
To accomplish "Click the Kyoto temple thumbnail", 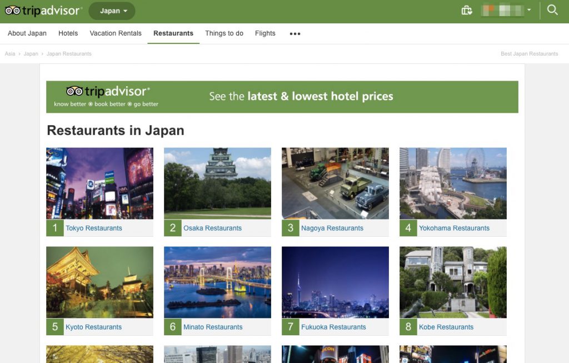I will (x=100, y=282).
